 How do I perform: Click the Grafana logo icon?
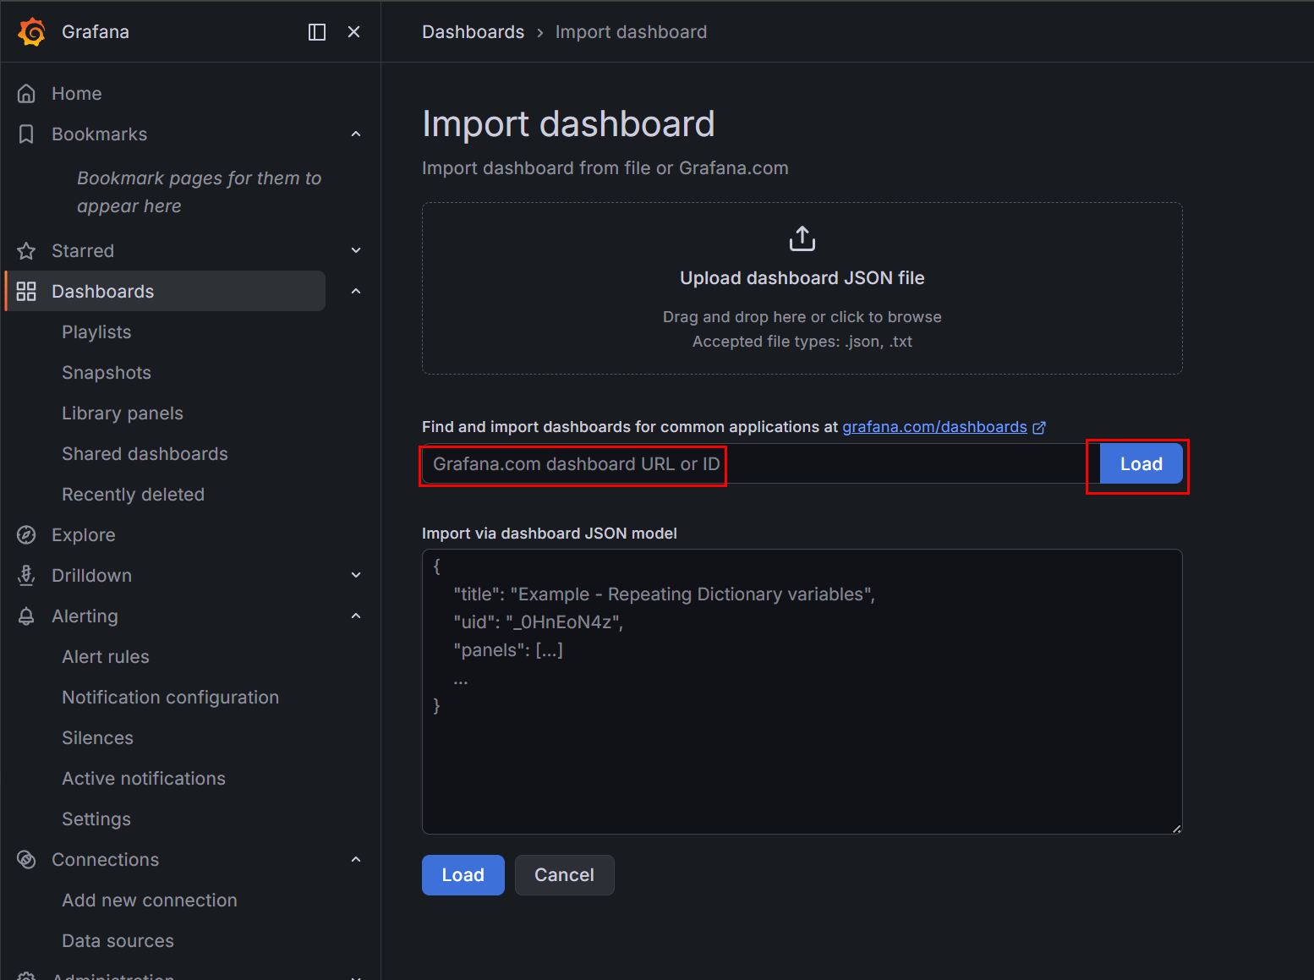point(32,32)
